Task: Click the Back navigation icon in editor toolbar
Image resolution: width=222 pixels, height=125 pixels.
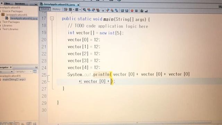Action: (70, 9)
